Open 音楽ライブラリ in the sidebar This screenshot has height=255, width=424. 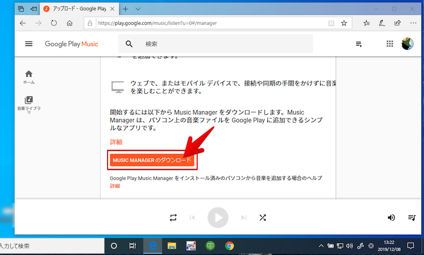[x=29, y=103]
